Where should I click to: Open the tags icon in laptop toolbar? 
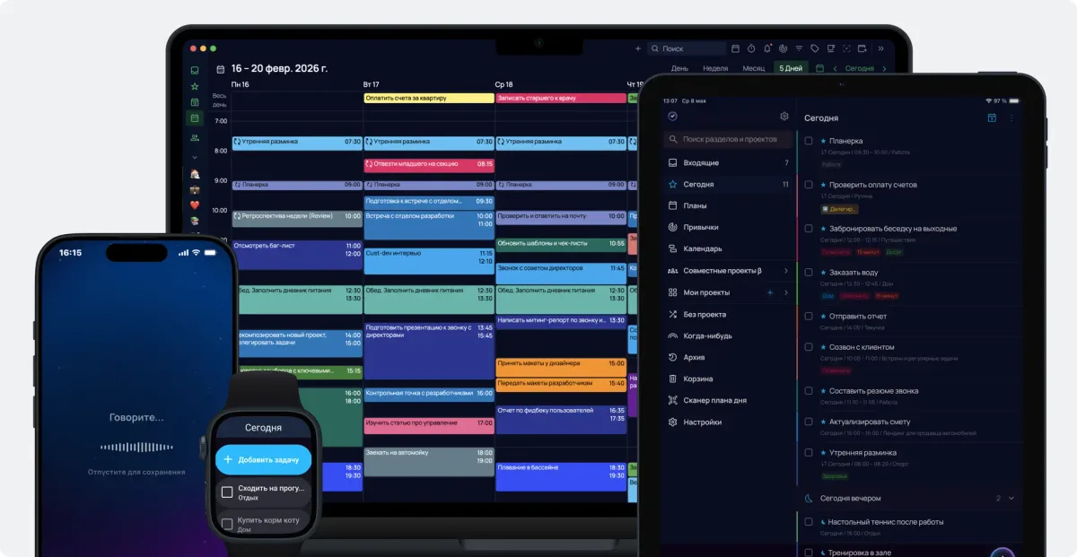pyautogui.click(x=814, y=48)
